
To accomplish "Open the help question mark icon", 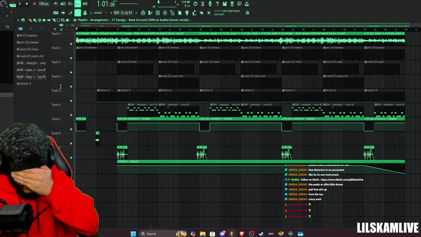I will point(217,4).
